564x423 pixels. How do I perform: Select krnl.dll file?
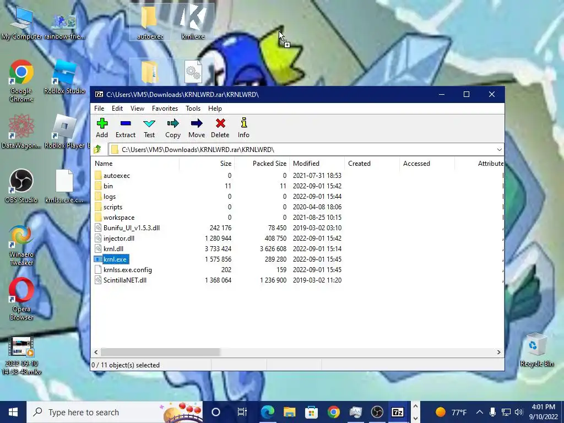[x=113, y=248]
